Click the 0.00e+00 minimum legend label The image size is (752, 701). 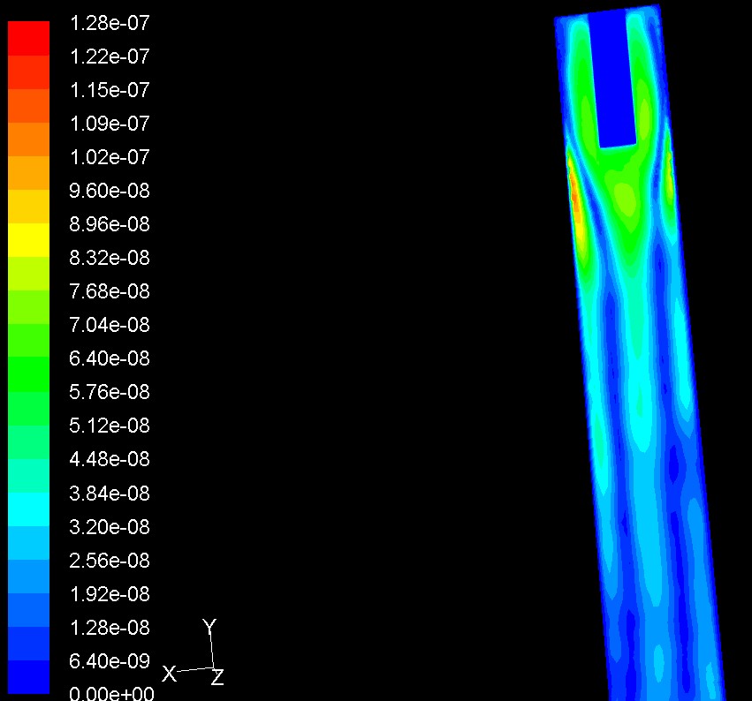point(110,694)
